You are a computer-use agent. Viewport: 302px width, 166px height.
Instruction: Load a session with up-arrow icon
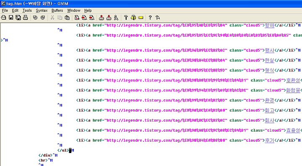(102, 18)
